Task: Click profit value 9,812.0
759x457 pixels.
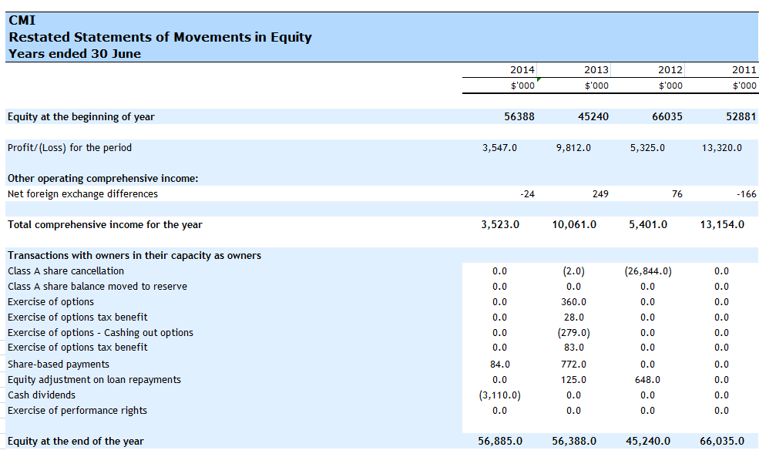Action: [x=573, y=148]
